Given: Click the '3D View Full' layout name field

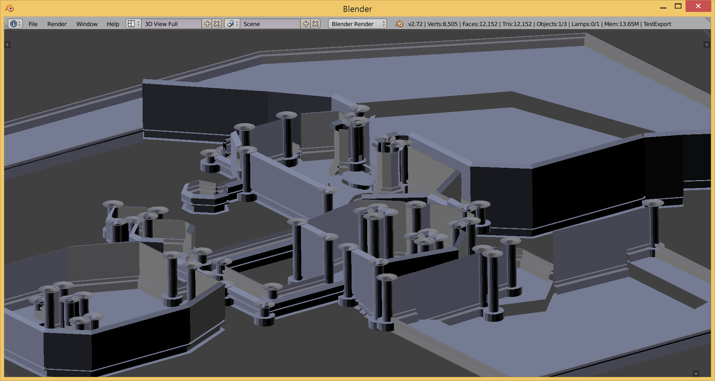Looking at the screenshot, I should [x=171, y=24].
